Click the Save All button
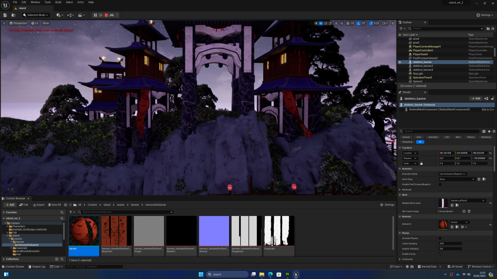Screen dimensions: 497x279 (54, 205)
